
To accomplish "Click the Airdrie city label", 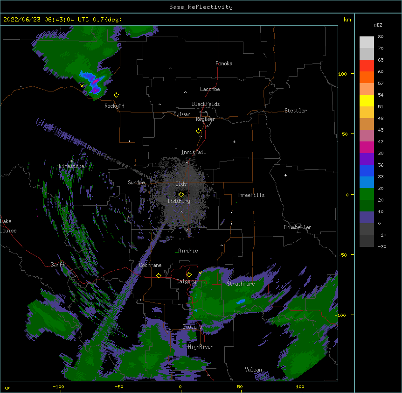I will pos(188,251).
